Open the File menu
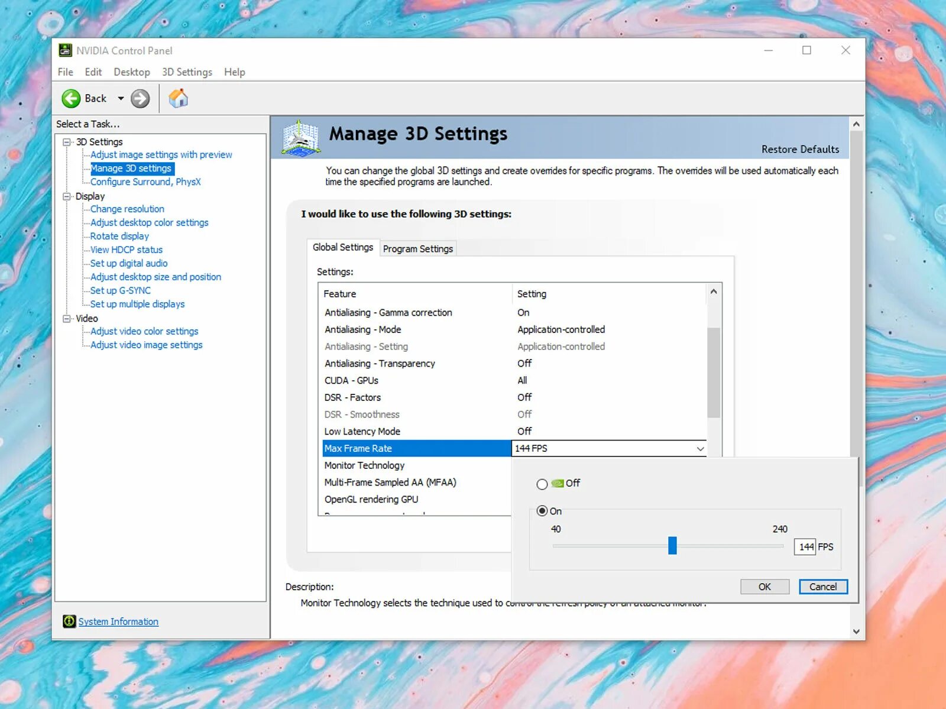The width and height of the screenshot is (946, 709). (66, 72)
